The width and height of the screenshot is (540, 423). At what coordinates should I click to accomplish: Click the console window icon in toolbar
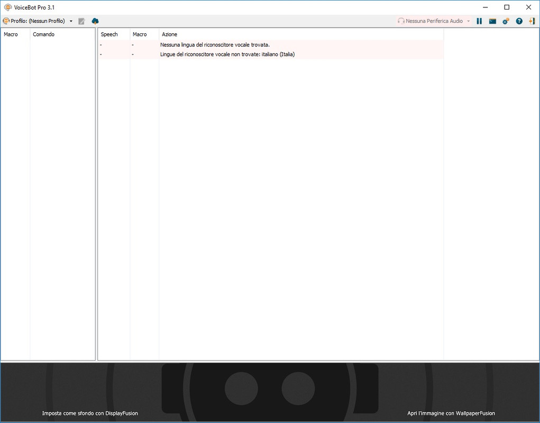click(x=492, y=21)
